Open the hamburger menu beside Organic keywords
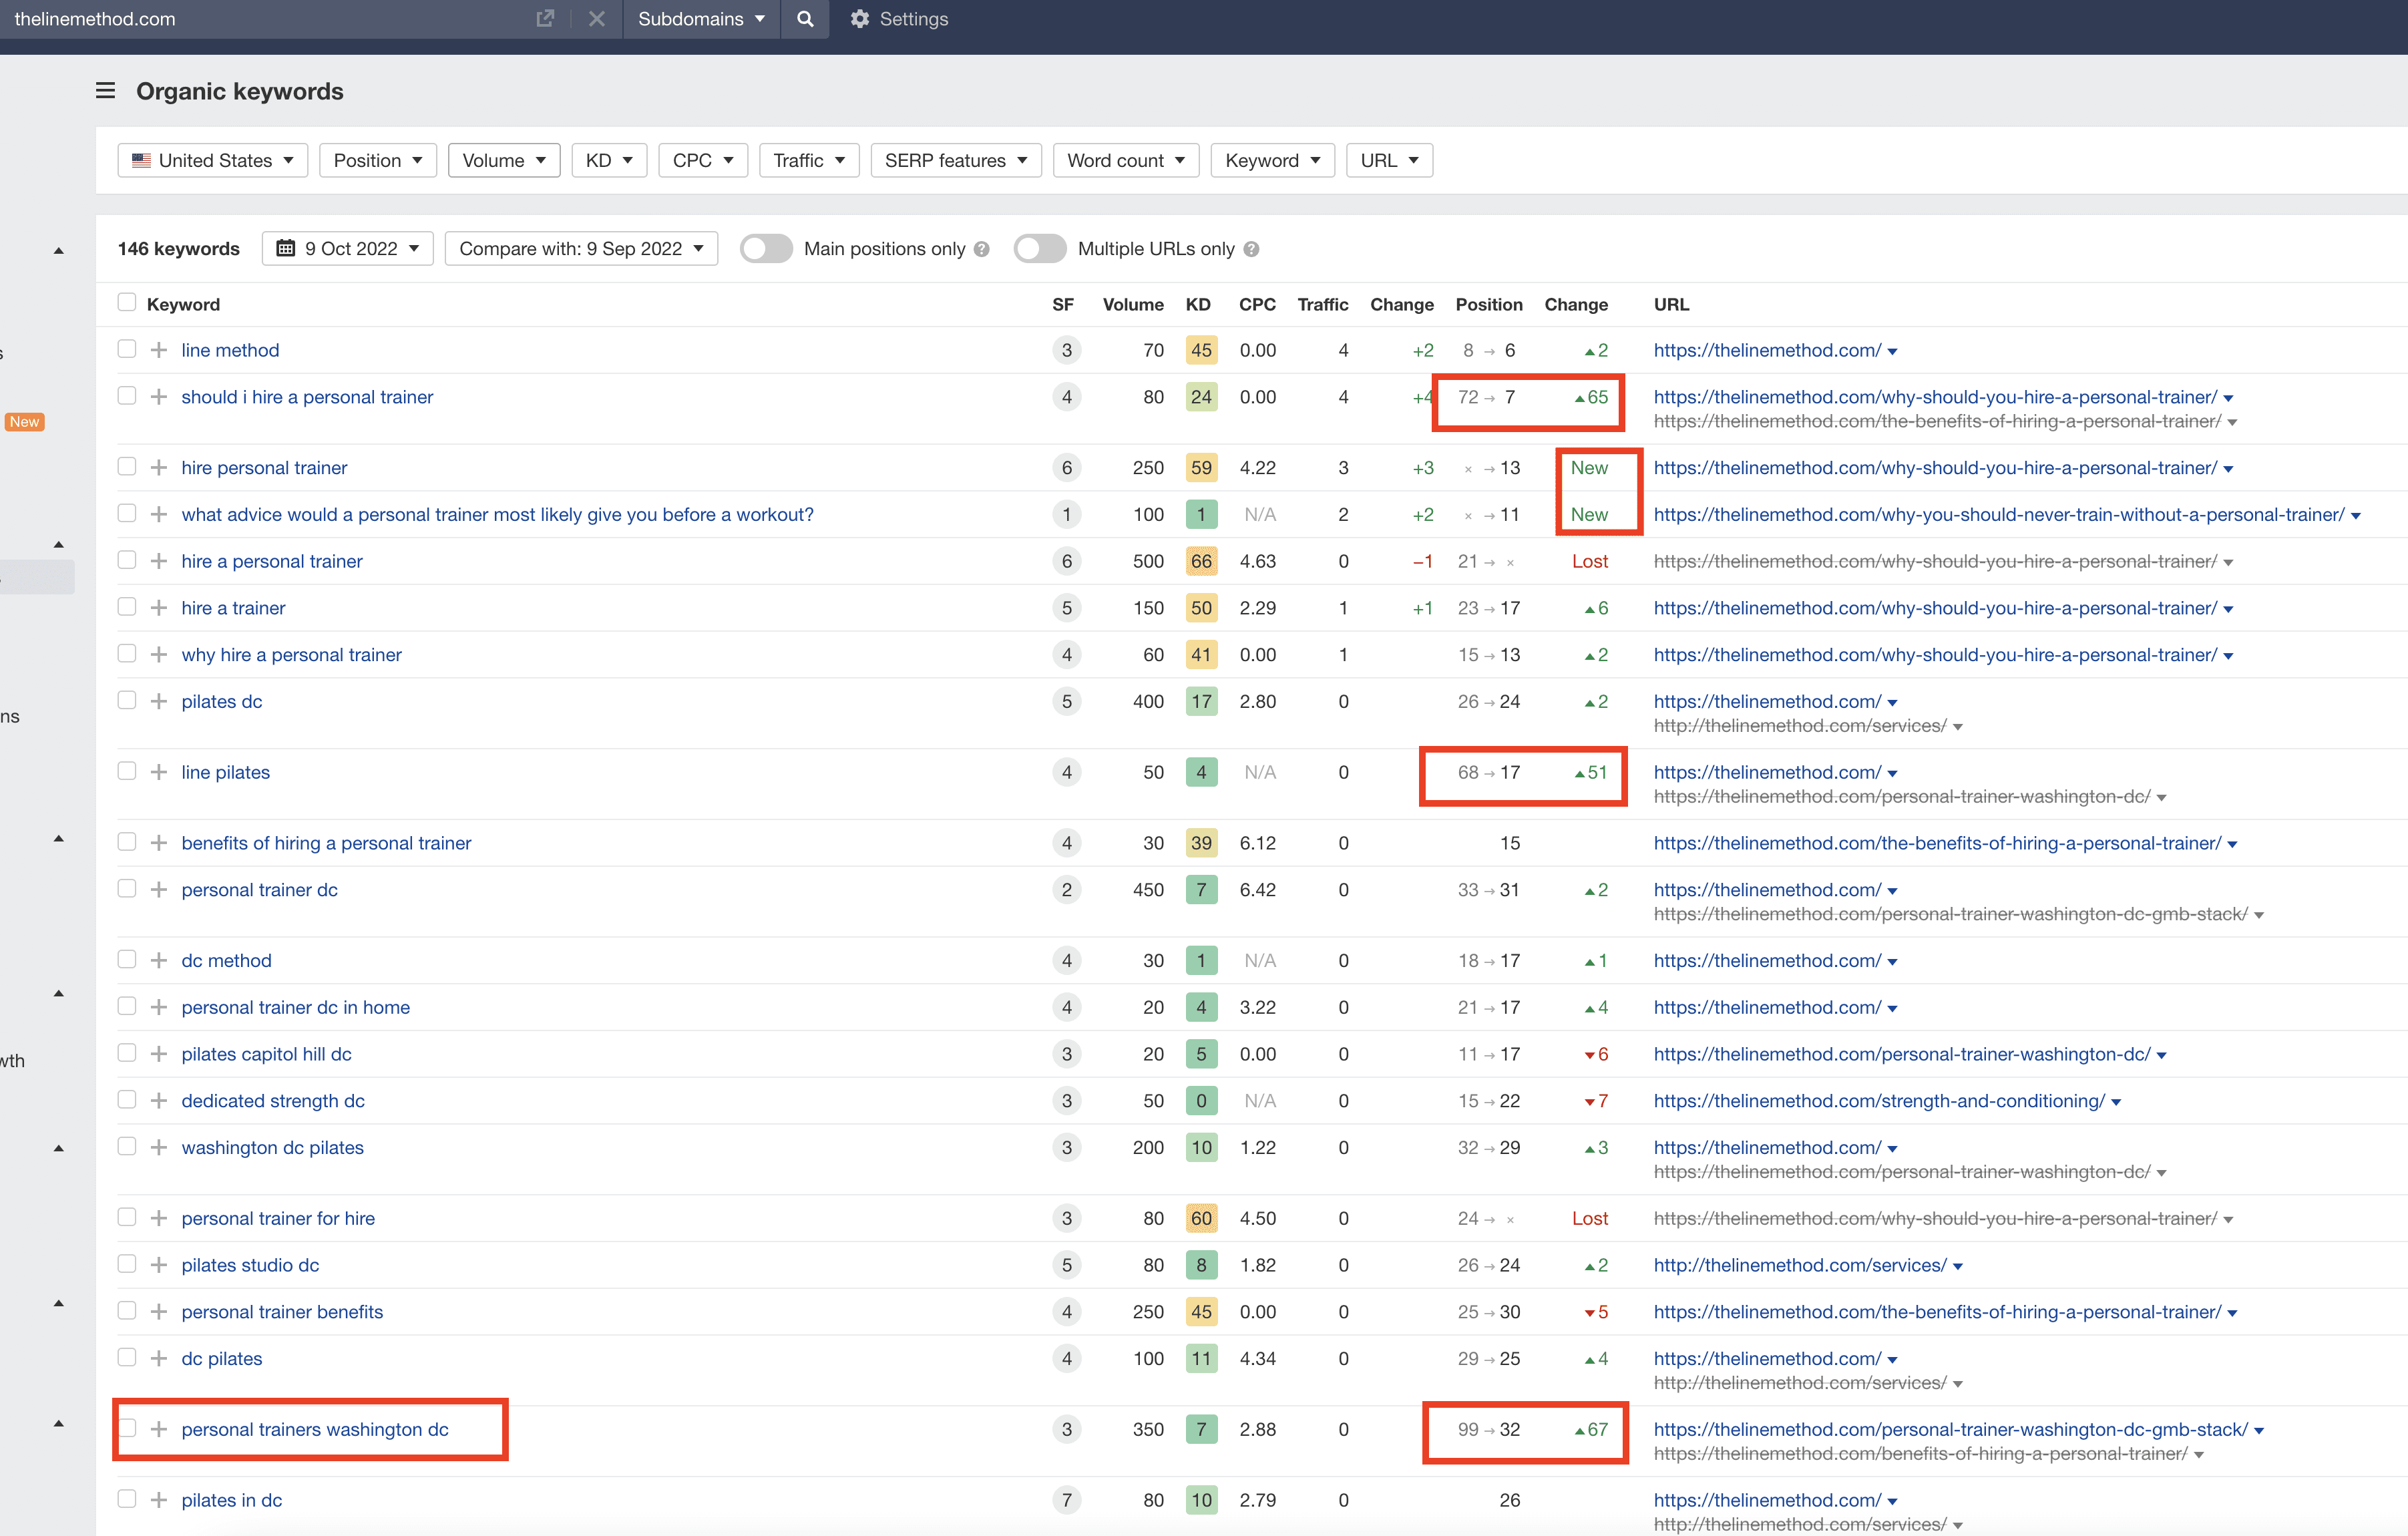Image resolution: width=2408 pixels, height=1536 pixels. point(105,91)
